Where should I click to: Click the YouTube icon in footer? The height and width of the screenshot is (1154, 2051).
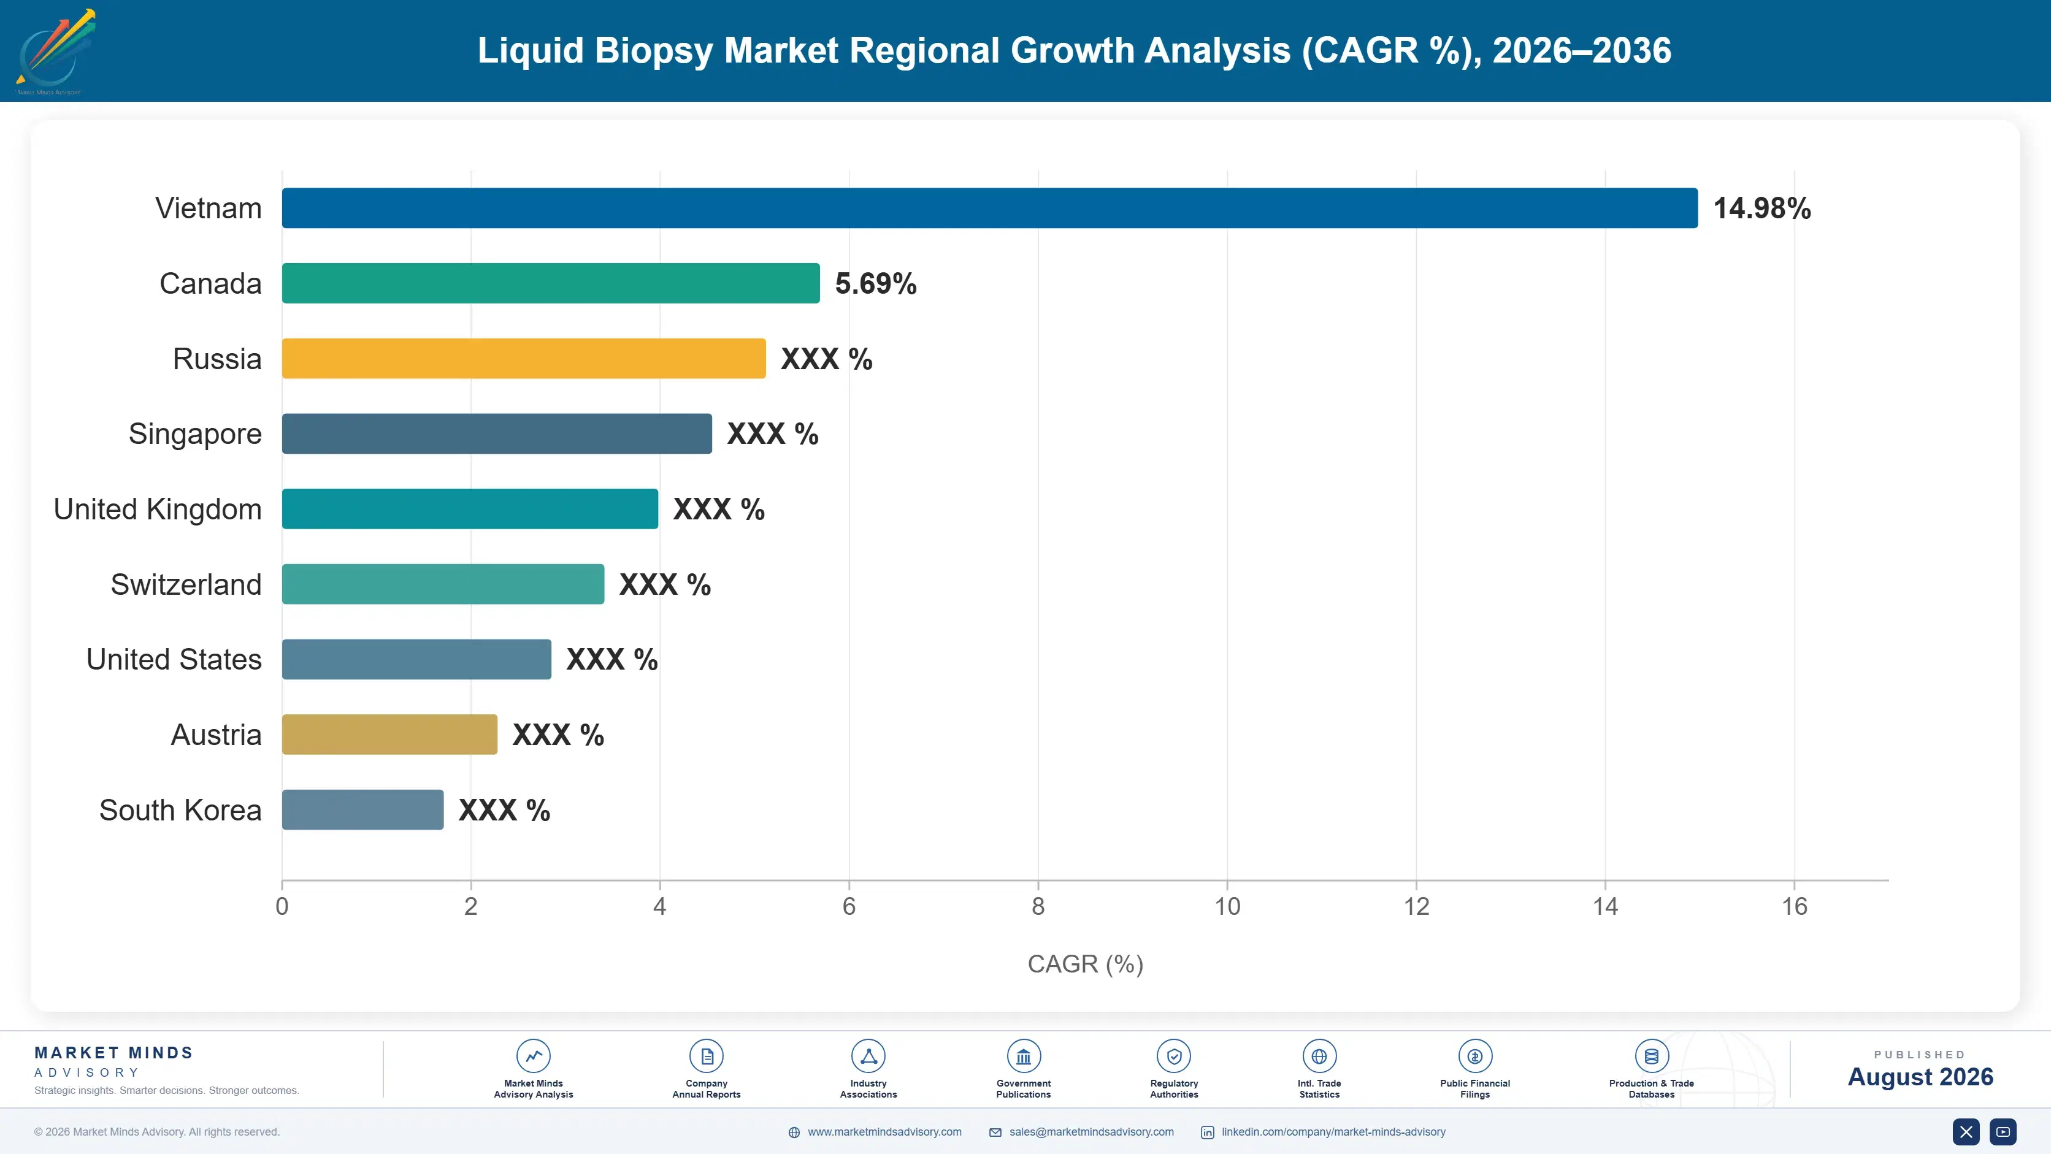point(2003,1132)
